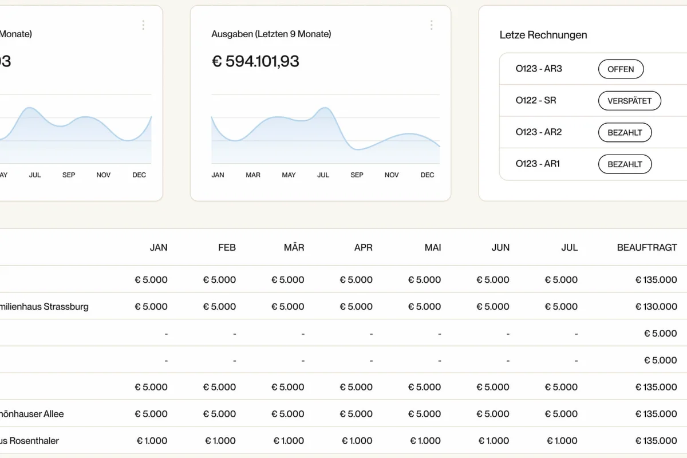Click the VERSPÄTET status badge
This screenshot has height=458, width=687.
tap(629, 101)
